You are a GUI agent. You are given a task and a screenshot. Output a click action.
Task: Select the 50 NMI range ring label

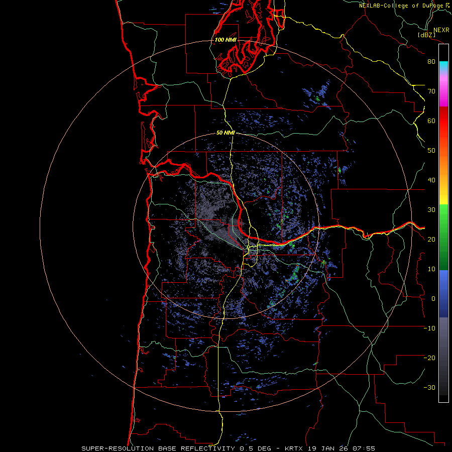coord(225,133)
